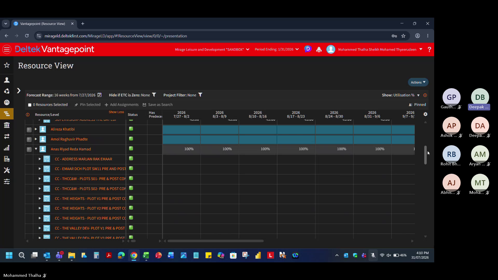The width and height of the screenshot is (498, 280).
Task: Click the vertical scrollbar thumb of the grid
Action: click(x=425, y=155)
